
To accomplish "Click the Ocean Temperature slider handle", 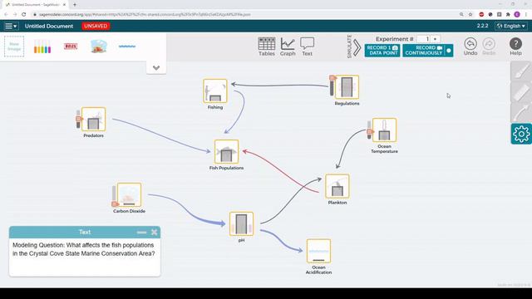I will 370,131.
